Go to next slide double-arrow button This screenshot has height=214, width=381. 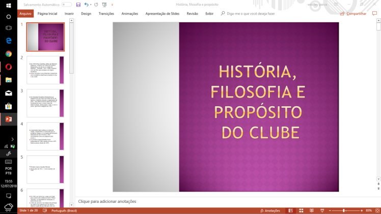(378, 188)
